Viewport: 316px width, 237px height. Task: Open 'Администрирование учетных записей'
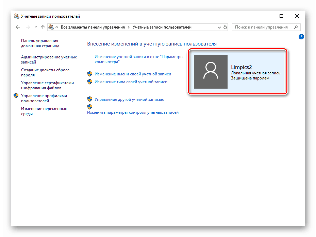click(49, 59)
